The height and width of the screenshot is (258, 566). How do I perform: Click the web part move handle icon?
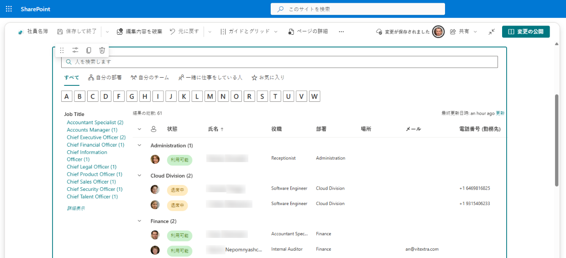click(62, 50)
